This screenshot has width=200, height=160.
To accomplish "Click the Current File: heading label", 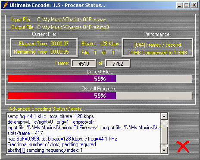I will (x=44, y=34).
